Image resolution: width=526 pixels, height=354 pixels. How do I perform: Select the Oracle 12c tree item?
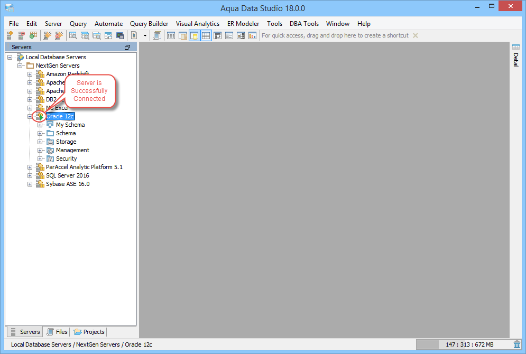pos(60,116)
